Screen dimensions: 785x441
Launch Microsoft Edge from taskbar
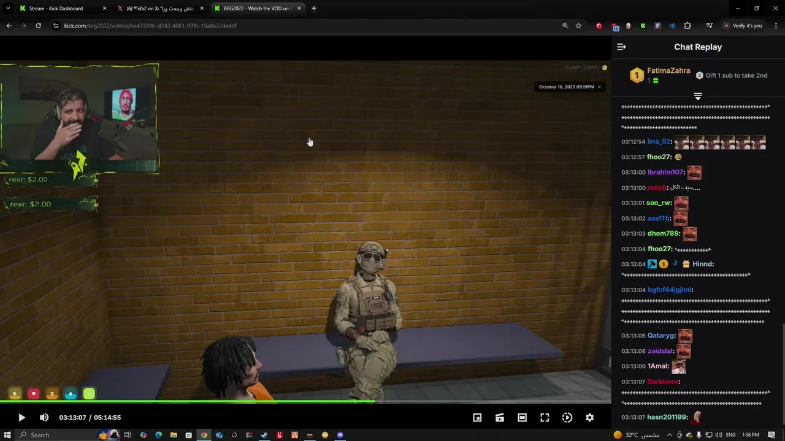[x=158, y=435]
